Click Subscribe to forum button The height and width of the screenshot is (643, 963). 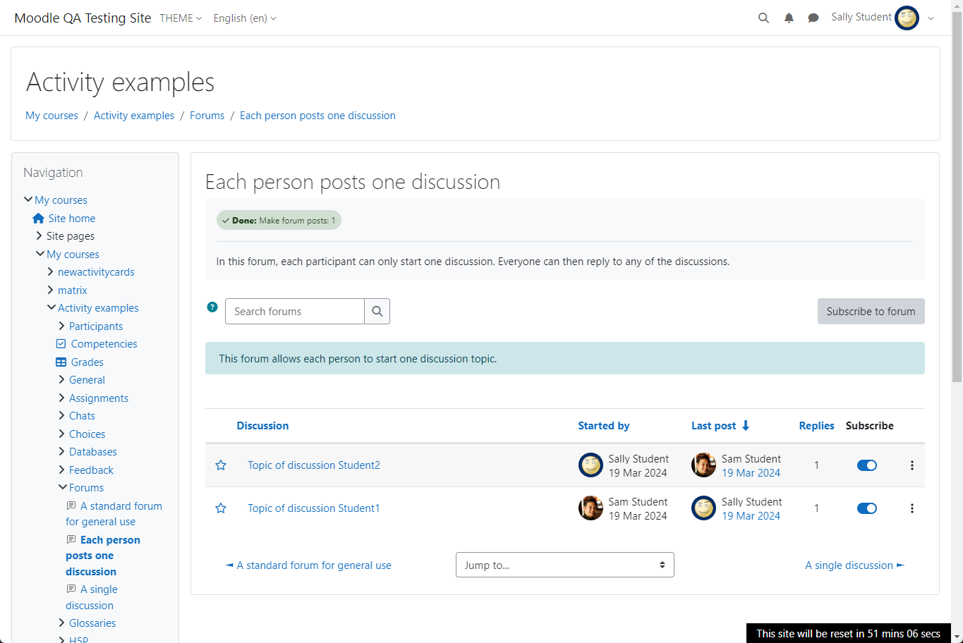[x=871, y=312]
